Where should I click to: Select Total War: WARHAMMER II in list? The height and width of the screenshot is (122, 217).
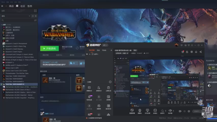[x=15, y=82]
